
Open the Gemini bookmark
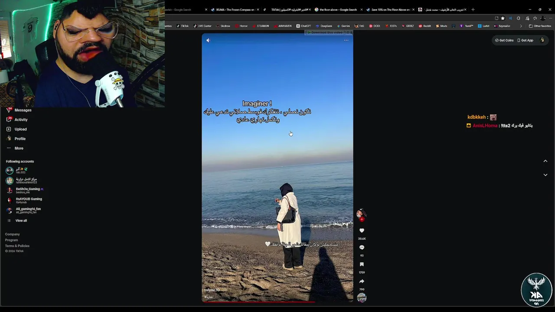(x=343, y=26)
